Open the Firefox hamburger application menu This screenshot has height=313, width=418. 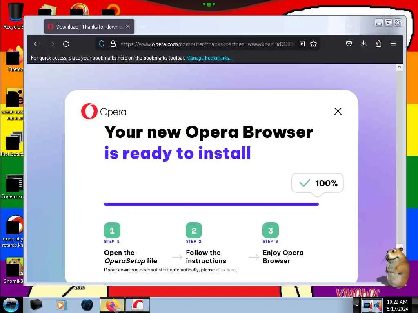393,43
